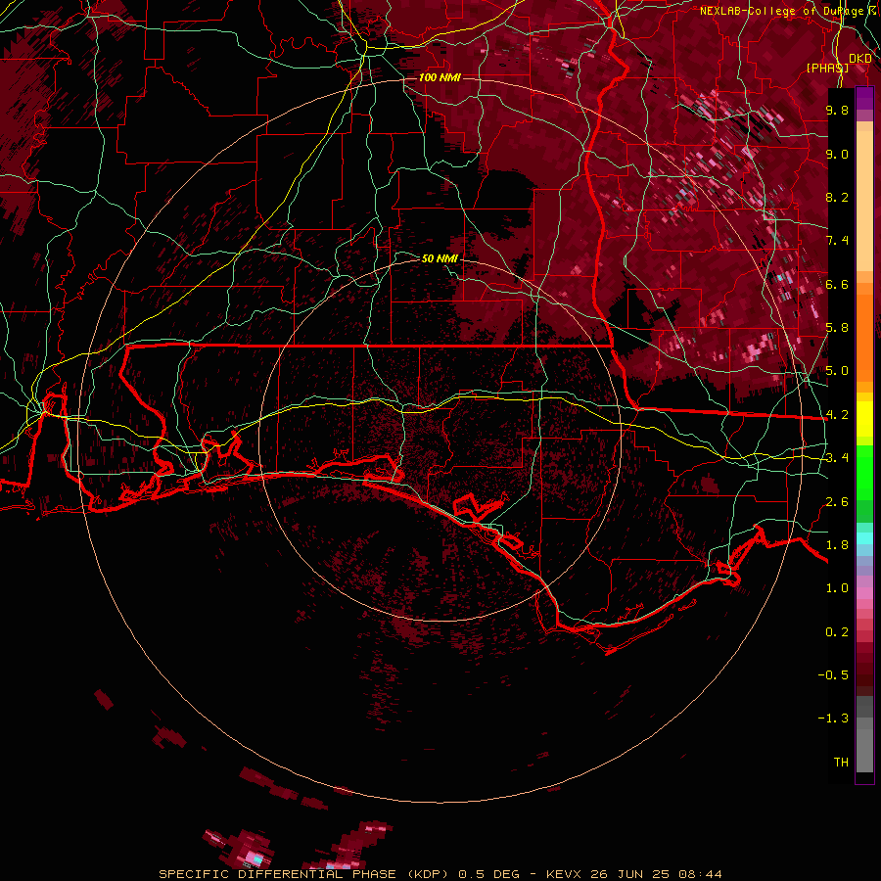This screenshot has height=881, width=881.
Task: Click the -1.3 value on the color scale
Action: [x=833, y=719]
